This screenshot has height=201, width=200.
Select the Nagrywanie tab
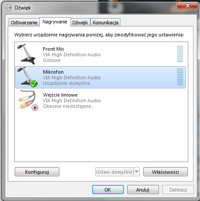tap(55, 22)
